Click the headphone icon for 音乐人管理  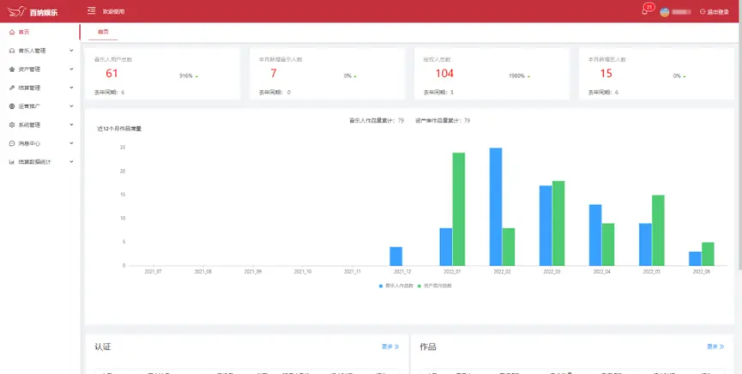[x=11, y=51]
